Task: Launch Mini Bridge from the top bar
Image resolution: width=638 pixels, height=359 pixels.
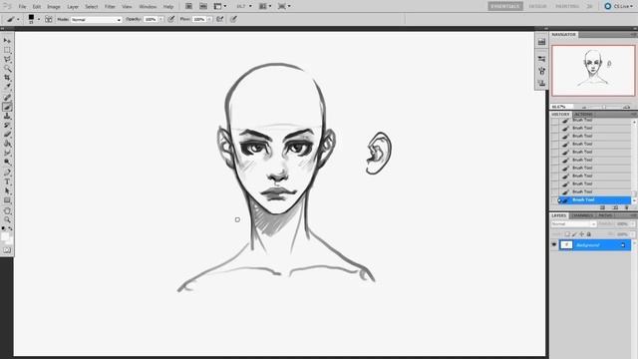Action: coord(203,6)
